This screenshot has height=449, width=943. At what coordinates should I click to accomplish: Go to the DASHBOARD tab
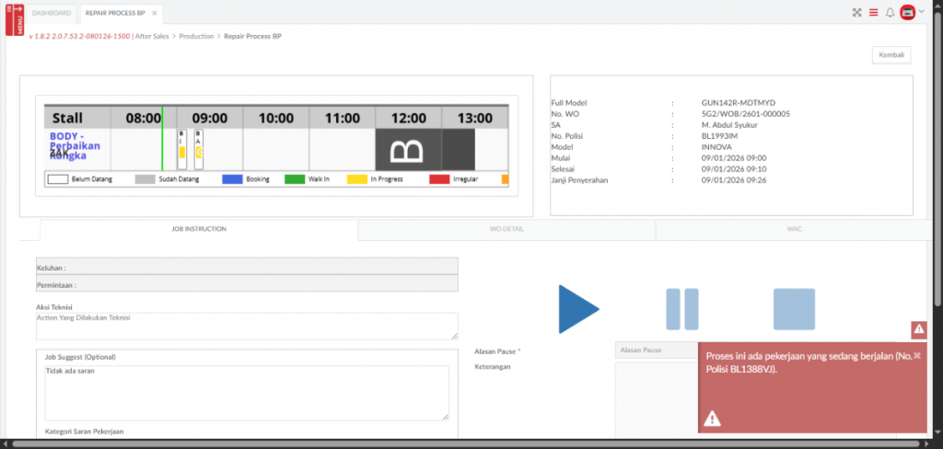pyautogui.click(x=52, y=14)
